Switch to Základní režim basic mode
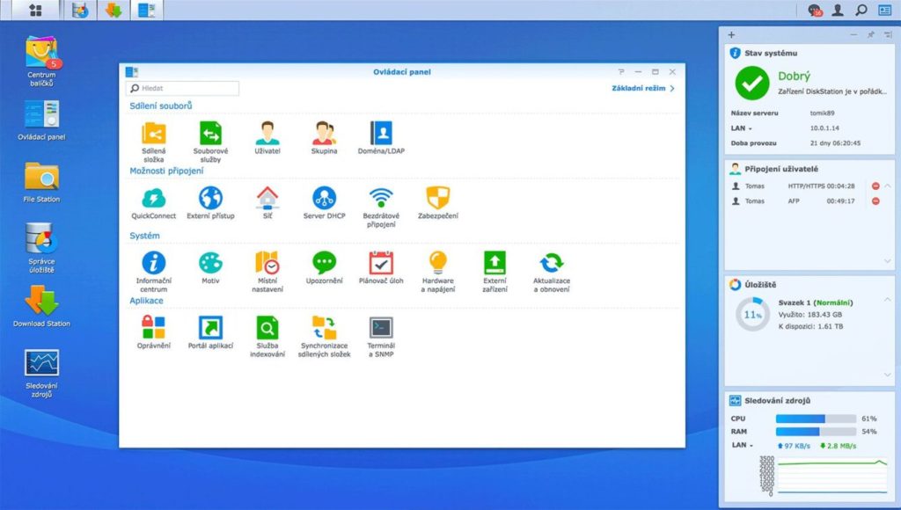The image size is (901, 510). point(643,89)
